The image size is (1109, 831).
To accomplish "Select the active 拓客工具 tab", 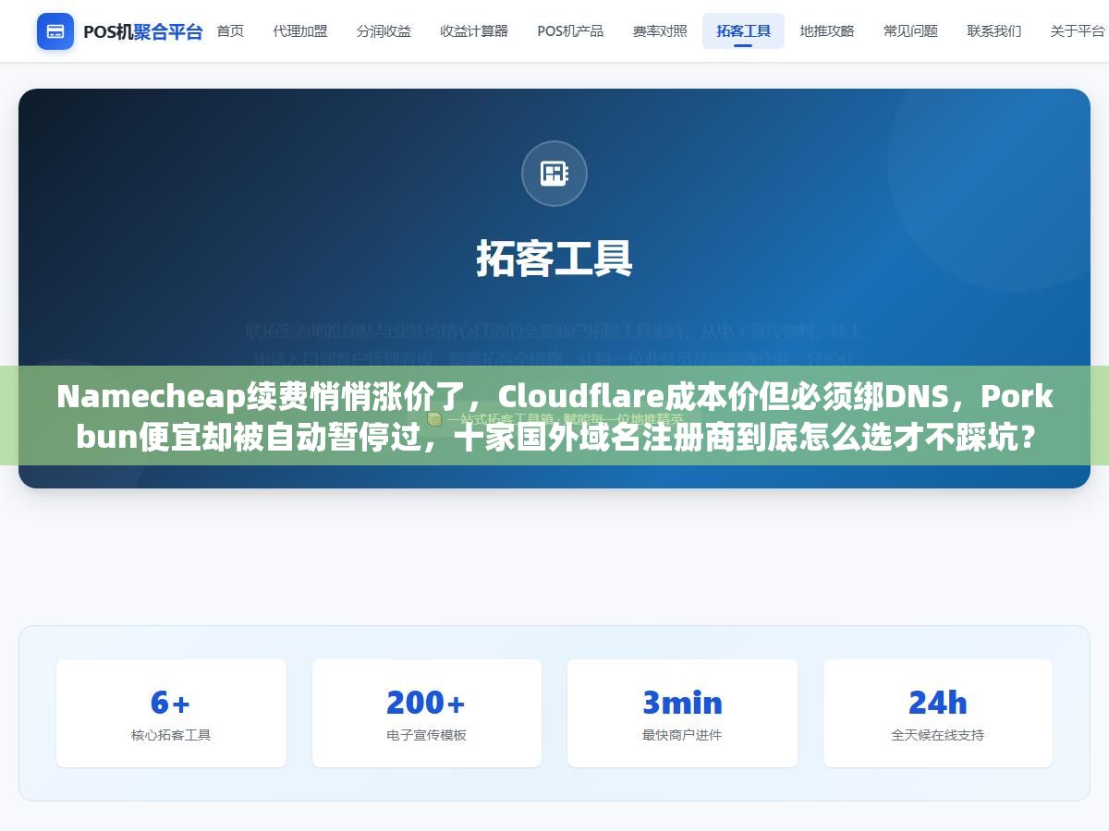I will [743, 31].
